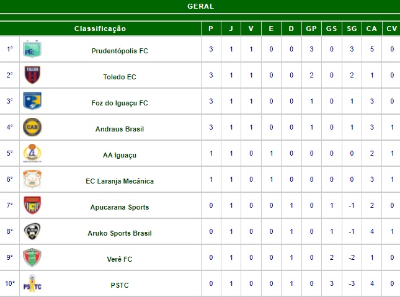Click the SG column header

(x=352, y=29)
